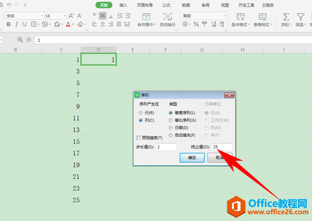The height and width of the screenshot is (221, 312).
Task: Click the Filter funnel icon
Action: (301, 17)
